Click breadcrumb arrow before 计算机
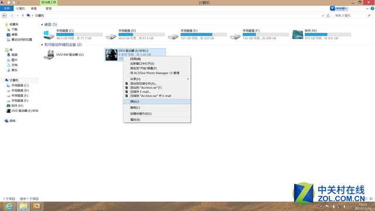 pyautogui.click(x=32, y=16)
